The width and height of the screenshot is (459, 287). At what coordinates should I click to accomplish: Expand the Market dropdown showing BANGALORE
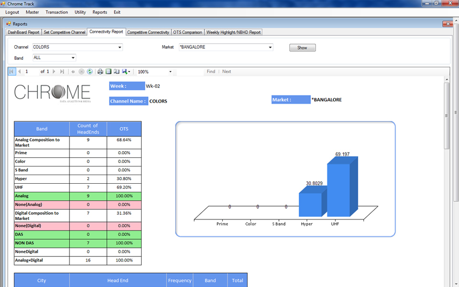click(270, 47)
